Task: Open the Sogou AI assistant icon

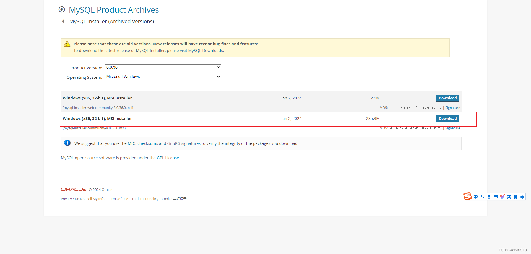Action: tap(522, 197)
